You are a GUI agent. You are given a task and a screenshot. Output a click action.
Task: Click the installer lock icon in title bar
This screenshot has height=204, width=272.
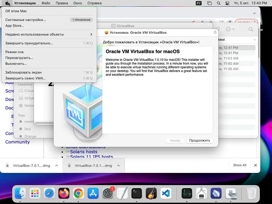(215, 32)
